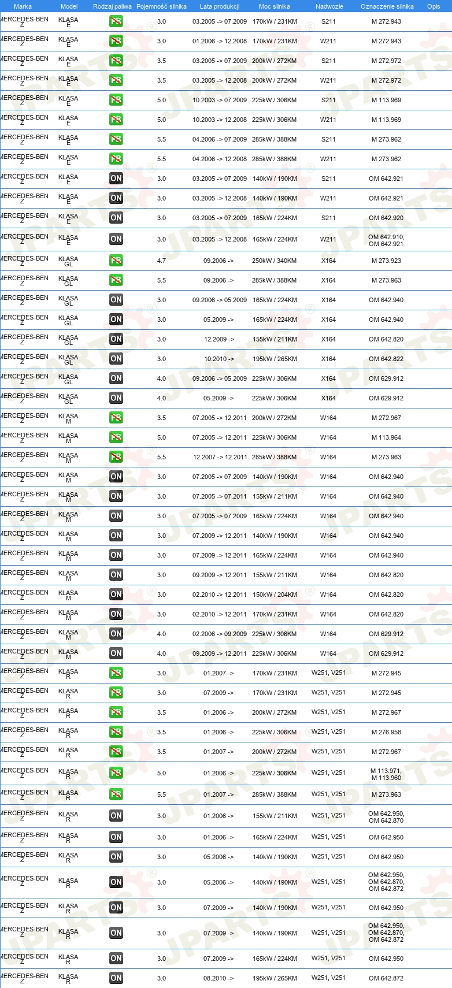Click OM 642.910, OM 642.921 engine cell
Image resolution: width=452 pixels, height=988 pixels.
386,240
